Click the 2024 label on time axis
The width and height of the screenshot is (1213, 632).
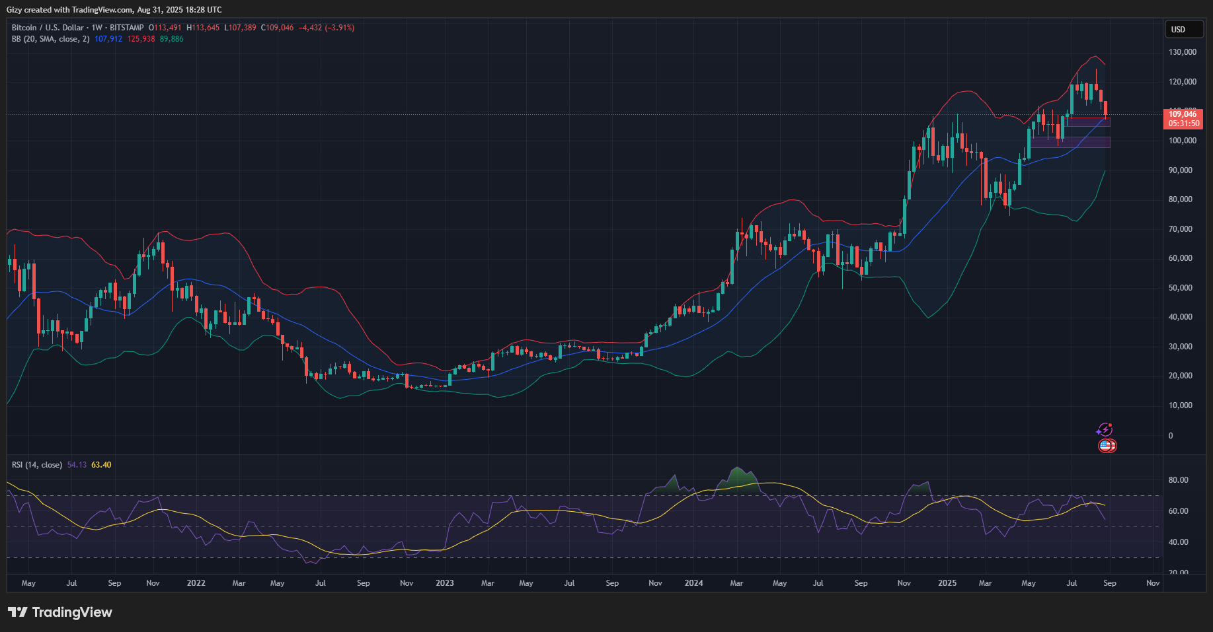point(693,583)
